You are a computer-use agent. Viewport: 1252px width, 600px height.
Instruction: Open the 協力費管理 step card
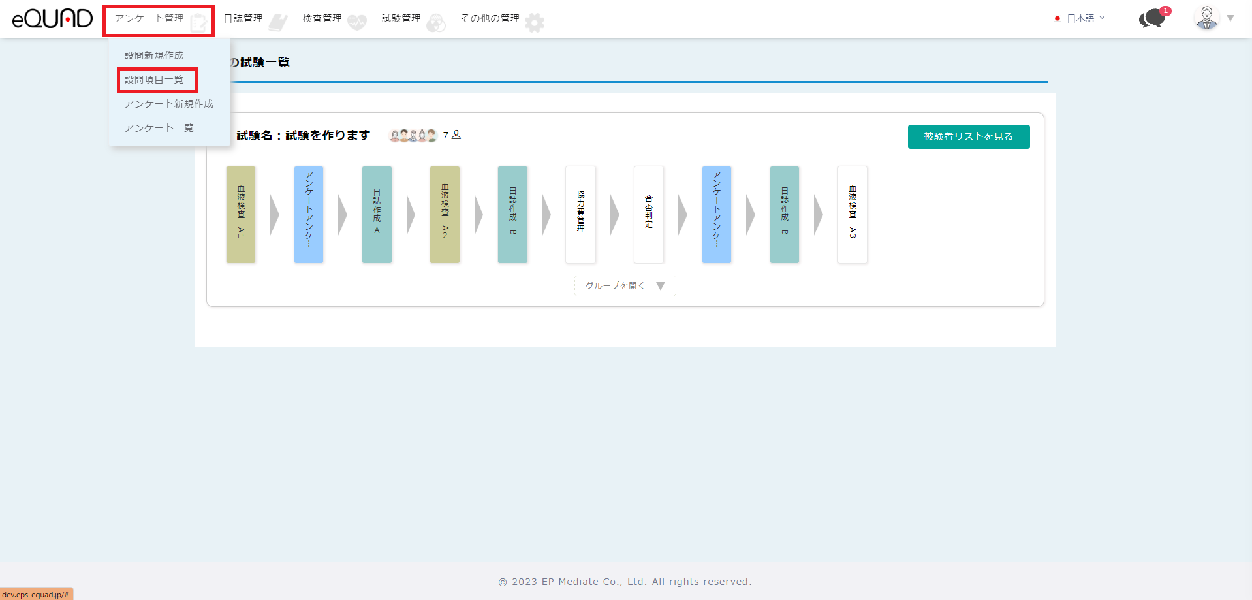coord(580,215)
